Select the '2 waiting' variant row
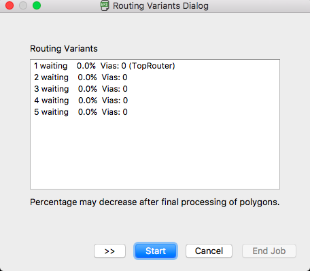Image resolution: width=310 pixels, height=271 pixels. 155,77
